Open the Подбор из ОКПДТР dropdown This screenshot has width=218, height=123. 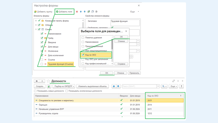[x=64, y=86]
